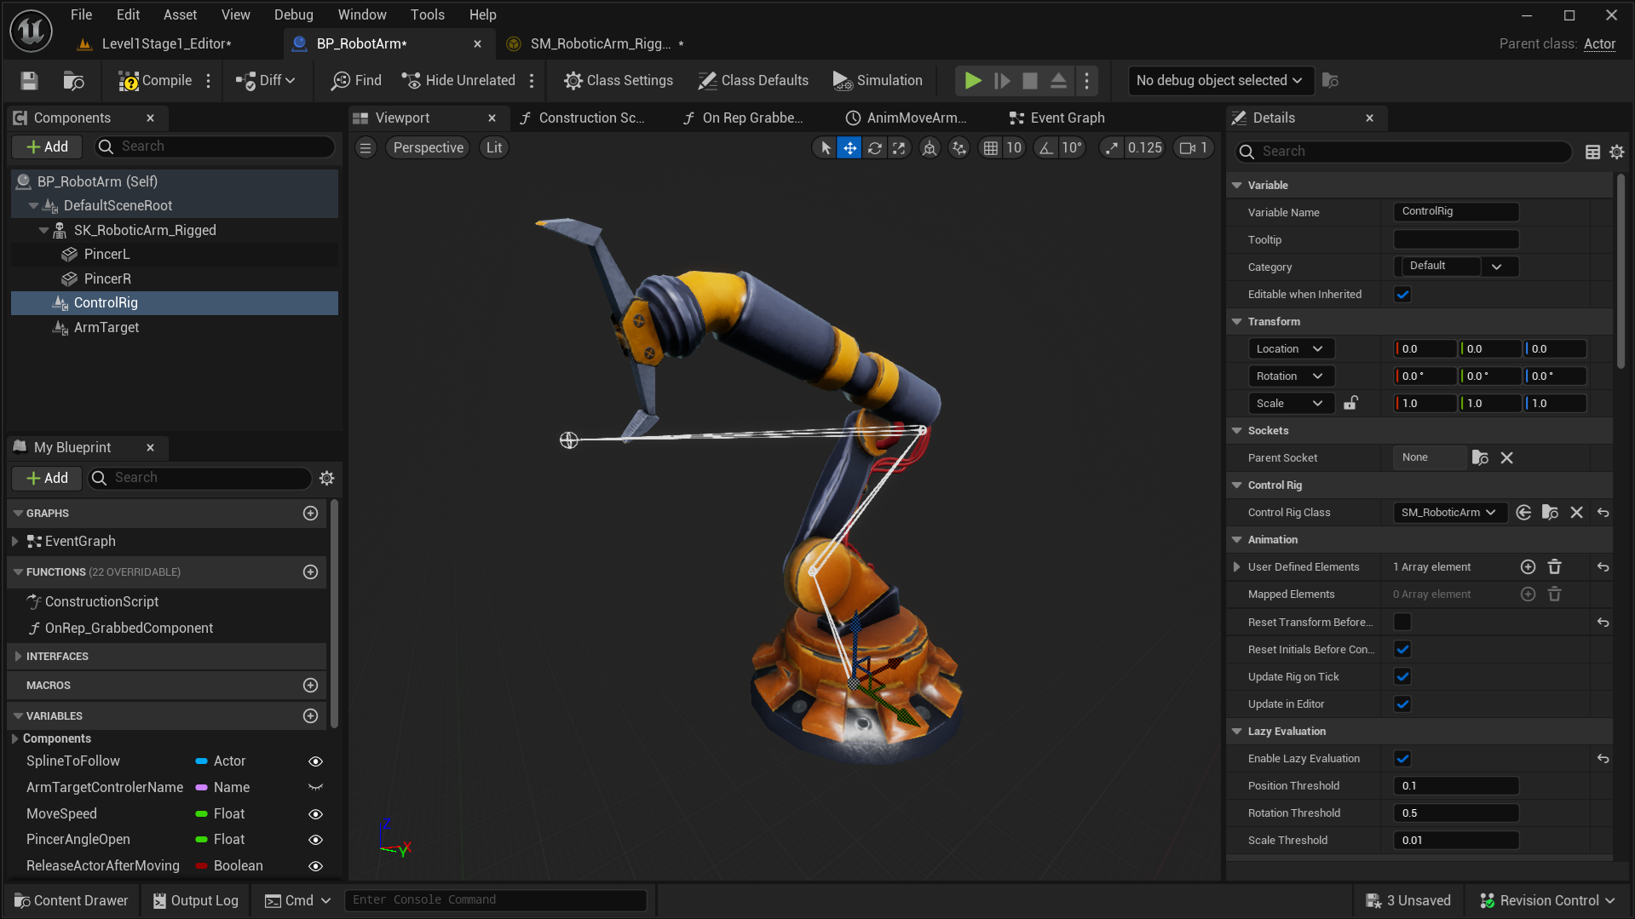
Task: Browse to Control Rig Class asset
Action: pos(1550,512)
